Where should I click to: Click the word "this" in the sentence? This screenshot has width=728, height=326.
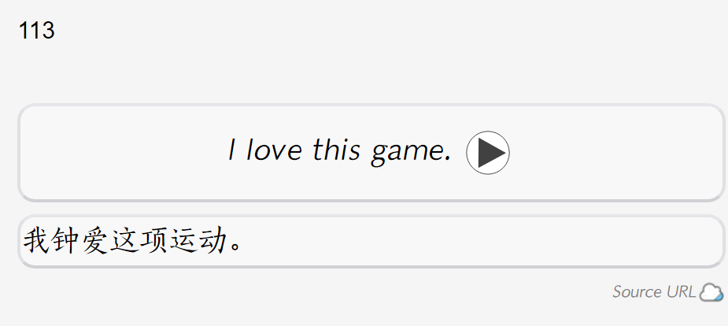336,150
